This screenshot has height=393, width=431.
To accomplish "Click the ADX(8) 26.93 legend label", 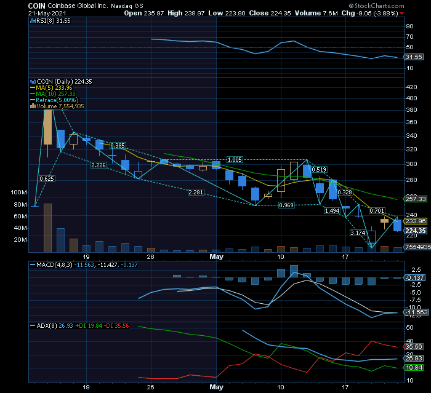I will [x=55, y=326].
